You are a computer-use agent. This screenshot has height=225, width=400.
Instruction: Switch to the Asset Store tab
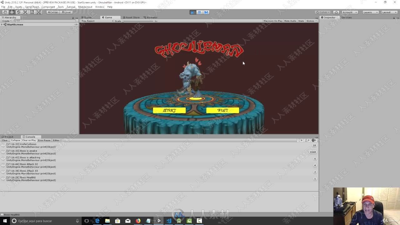coord(131,17)
